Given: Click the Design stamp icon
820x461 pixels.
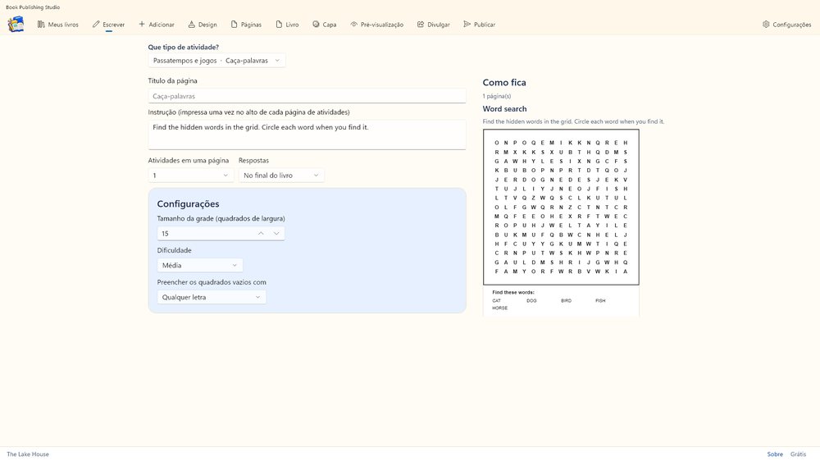Looking at the screenshot, I should (191, 25).
